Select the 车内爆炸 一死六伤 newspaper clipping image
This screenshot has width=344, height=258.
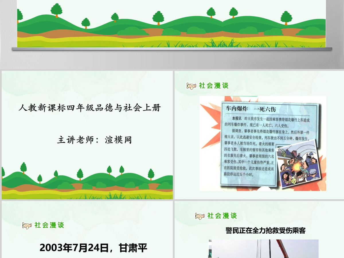(263, 143)
